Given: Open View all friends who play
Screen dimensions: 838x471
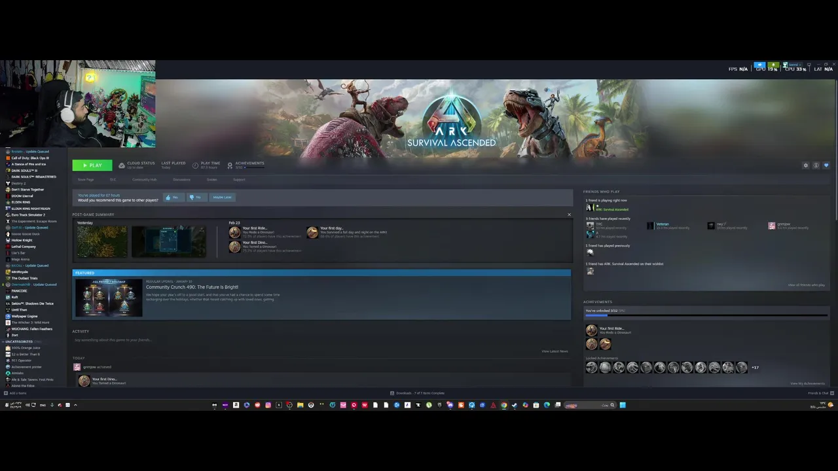Looking at the screenshot, I should (x=806, y=285).
